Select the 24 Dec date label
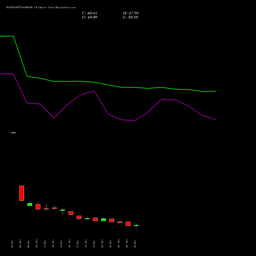Screen dimensions: 256x256 pyautogui.click(x=118, y=244)
